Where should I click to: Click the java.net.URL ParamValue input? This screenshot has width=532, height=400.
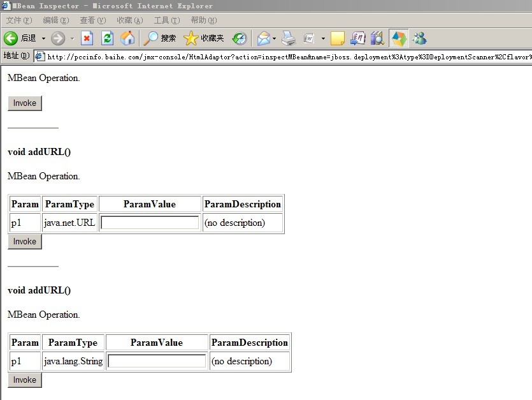pyautogui.click(x=150, y=223)
